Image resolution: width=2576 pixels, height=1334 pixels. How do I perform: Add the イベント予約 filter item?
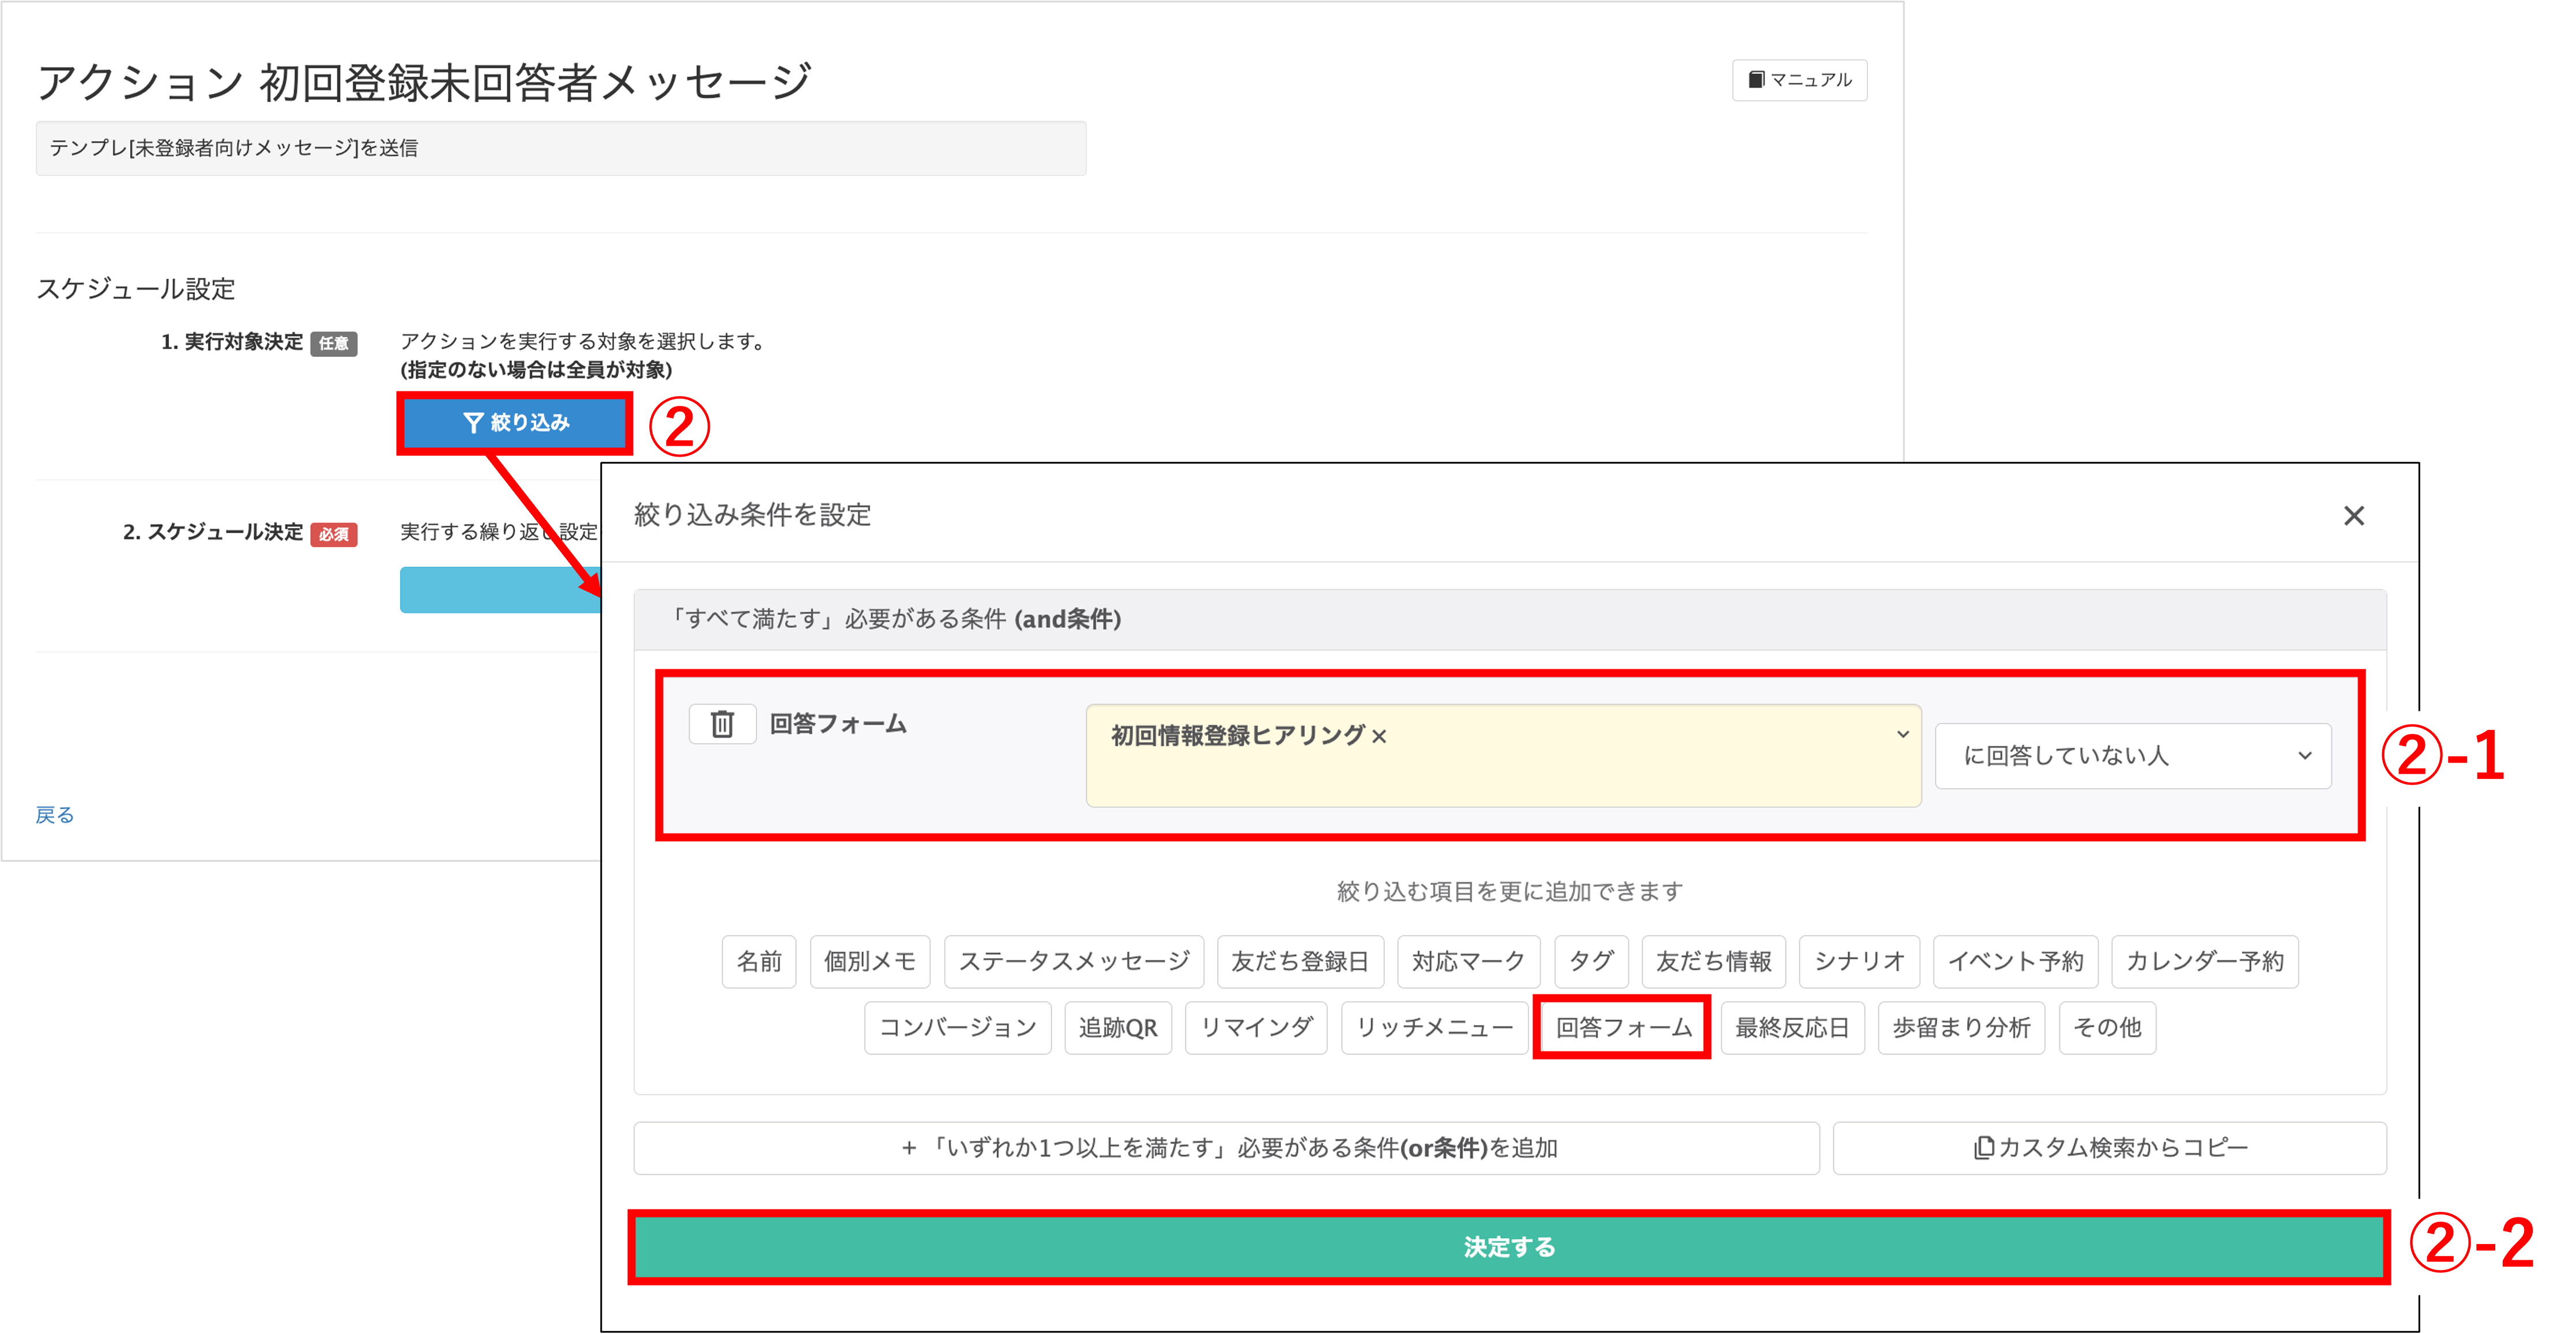2015,962
